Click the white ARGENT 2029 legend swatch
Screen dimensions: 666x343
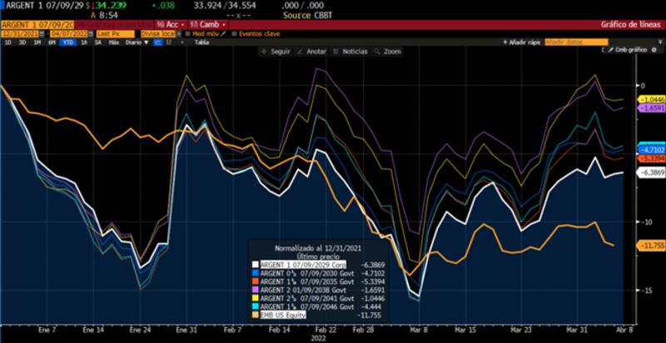(x=256, y=263)
